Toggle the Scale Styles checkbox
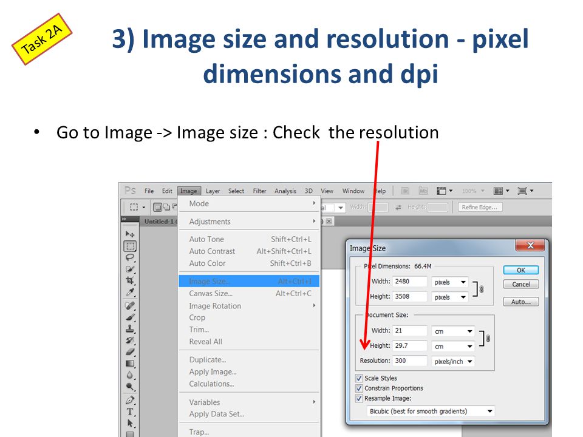This screenshot has height=437, width=583. (x=359, y=378)
